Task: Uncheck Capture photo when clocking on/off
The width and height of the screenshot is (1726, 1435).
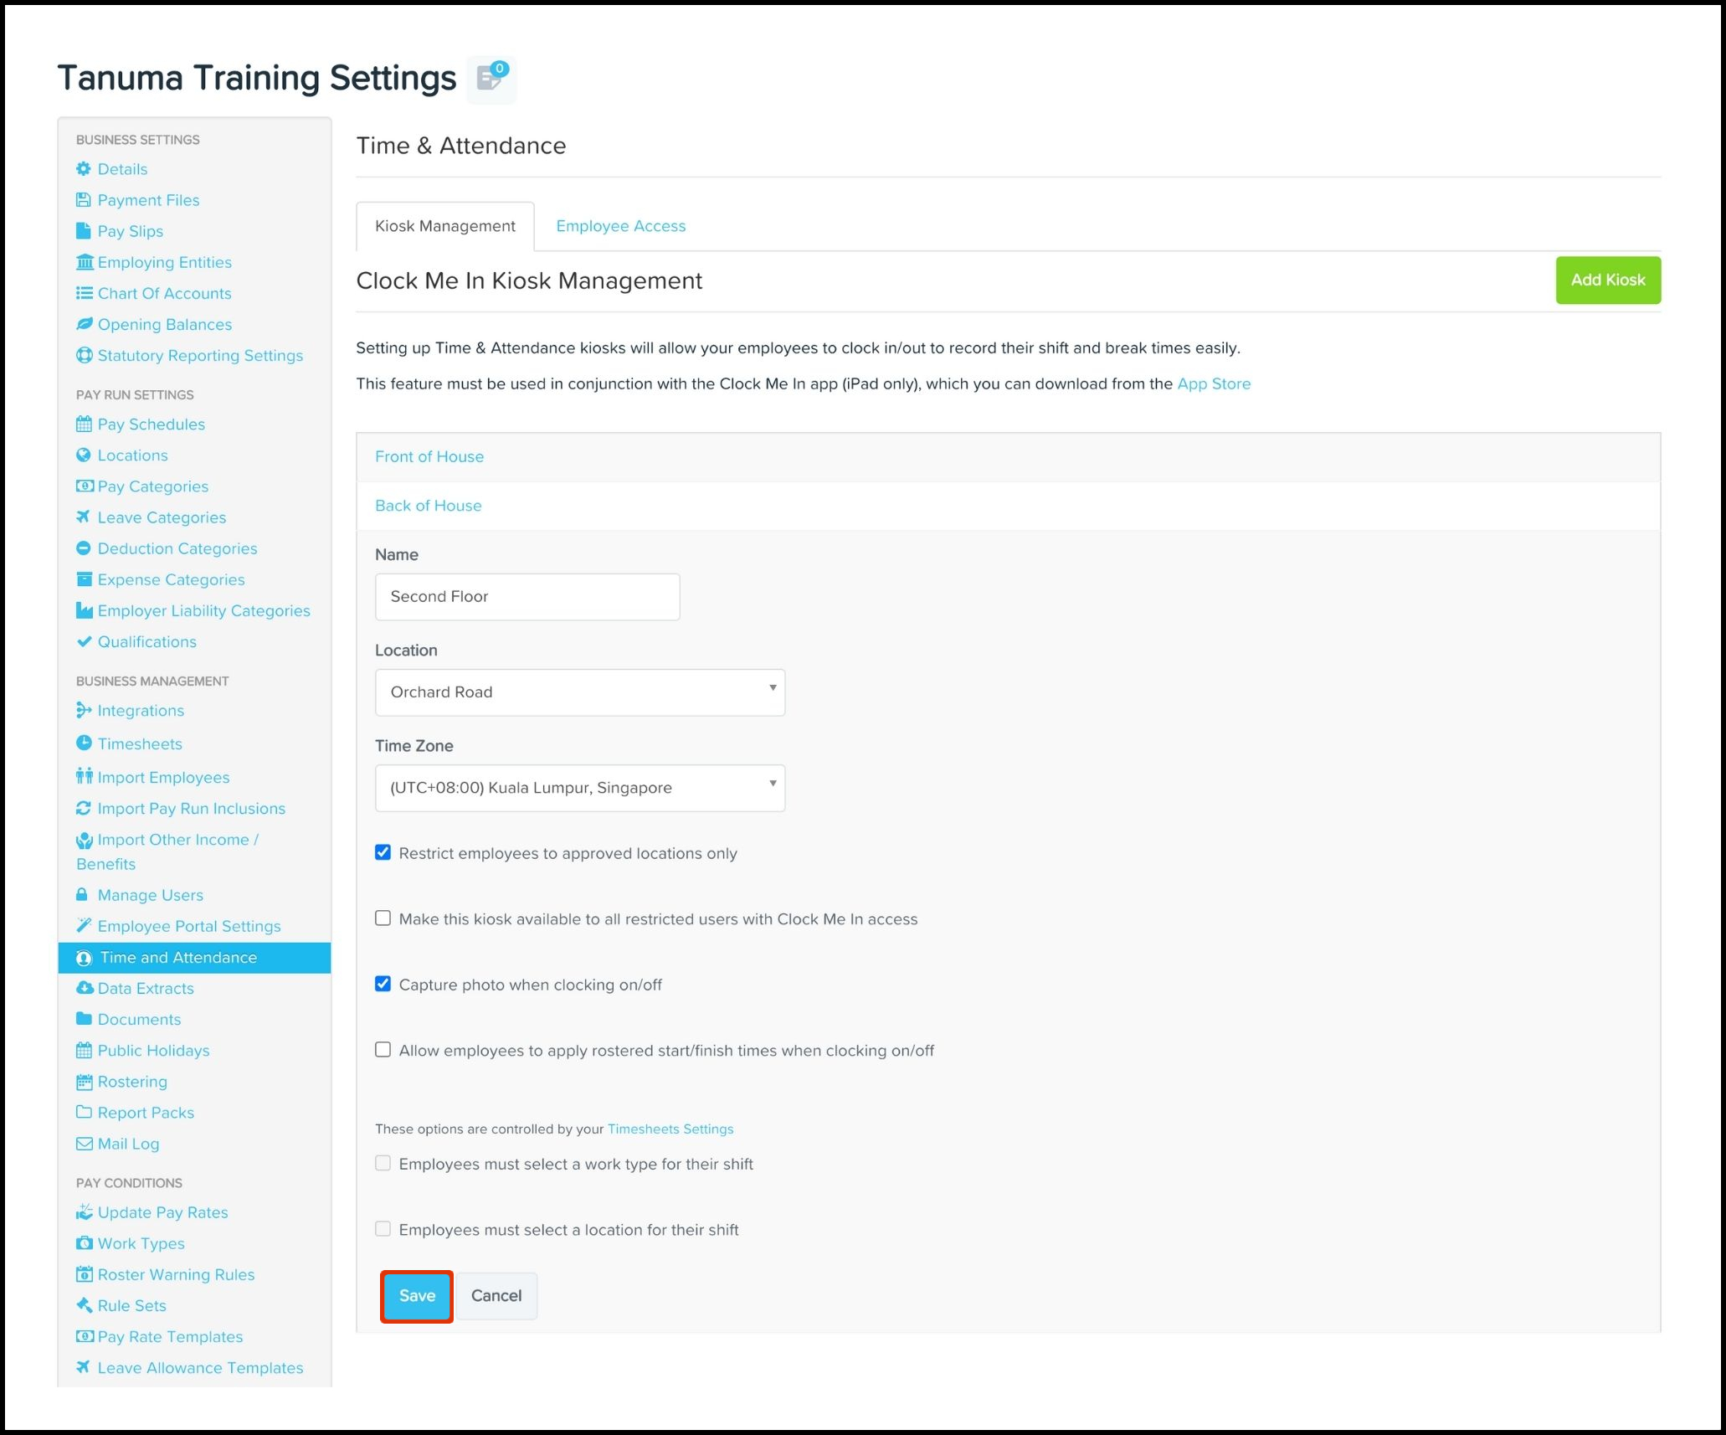Action: click(x=383, y=985)
